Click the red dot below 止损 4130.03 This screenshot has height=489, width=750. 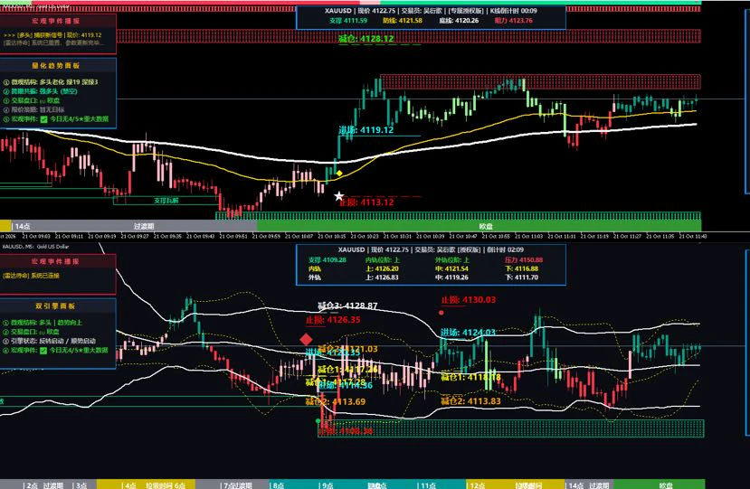(441, 313)
